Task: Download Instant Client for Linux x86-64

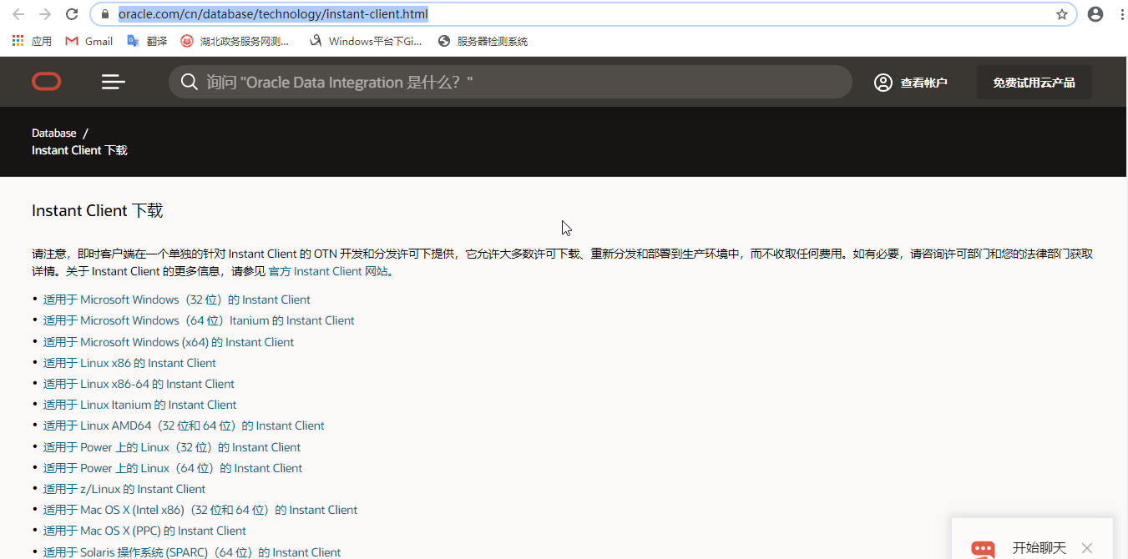Action: click(x=138, y=383)
